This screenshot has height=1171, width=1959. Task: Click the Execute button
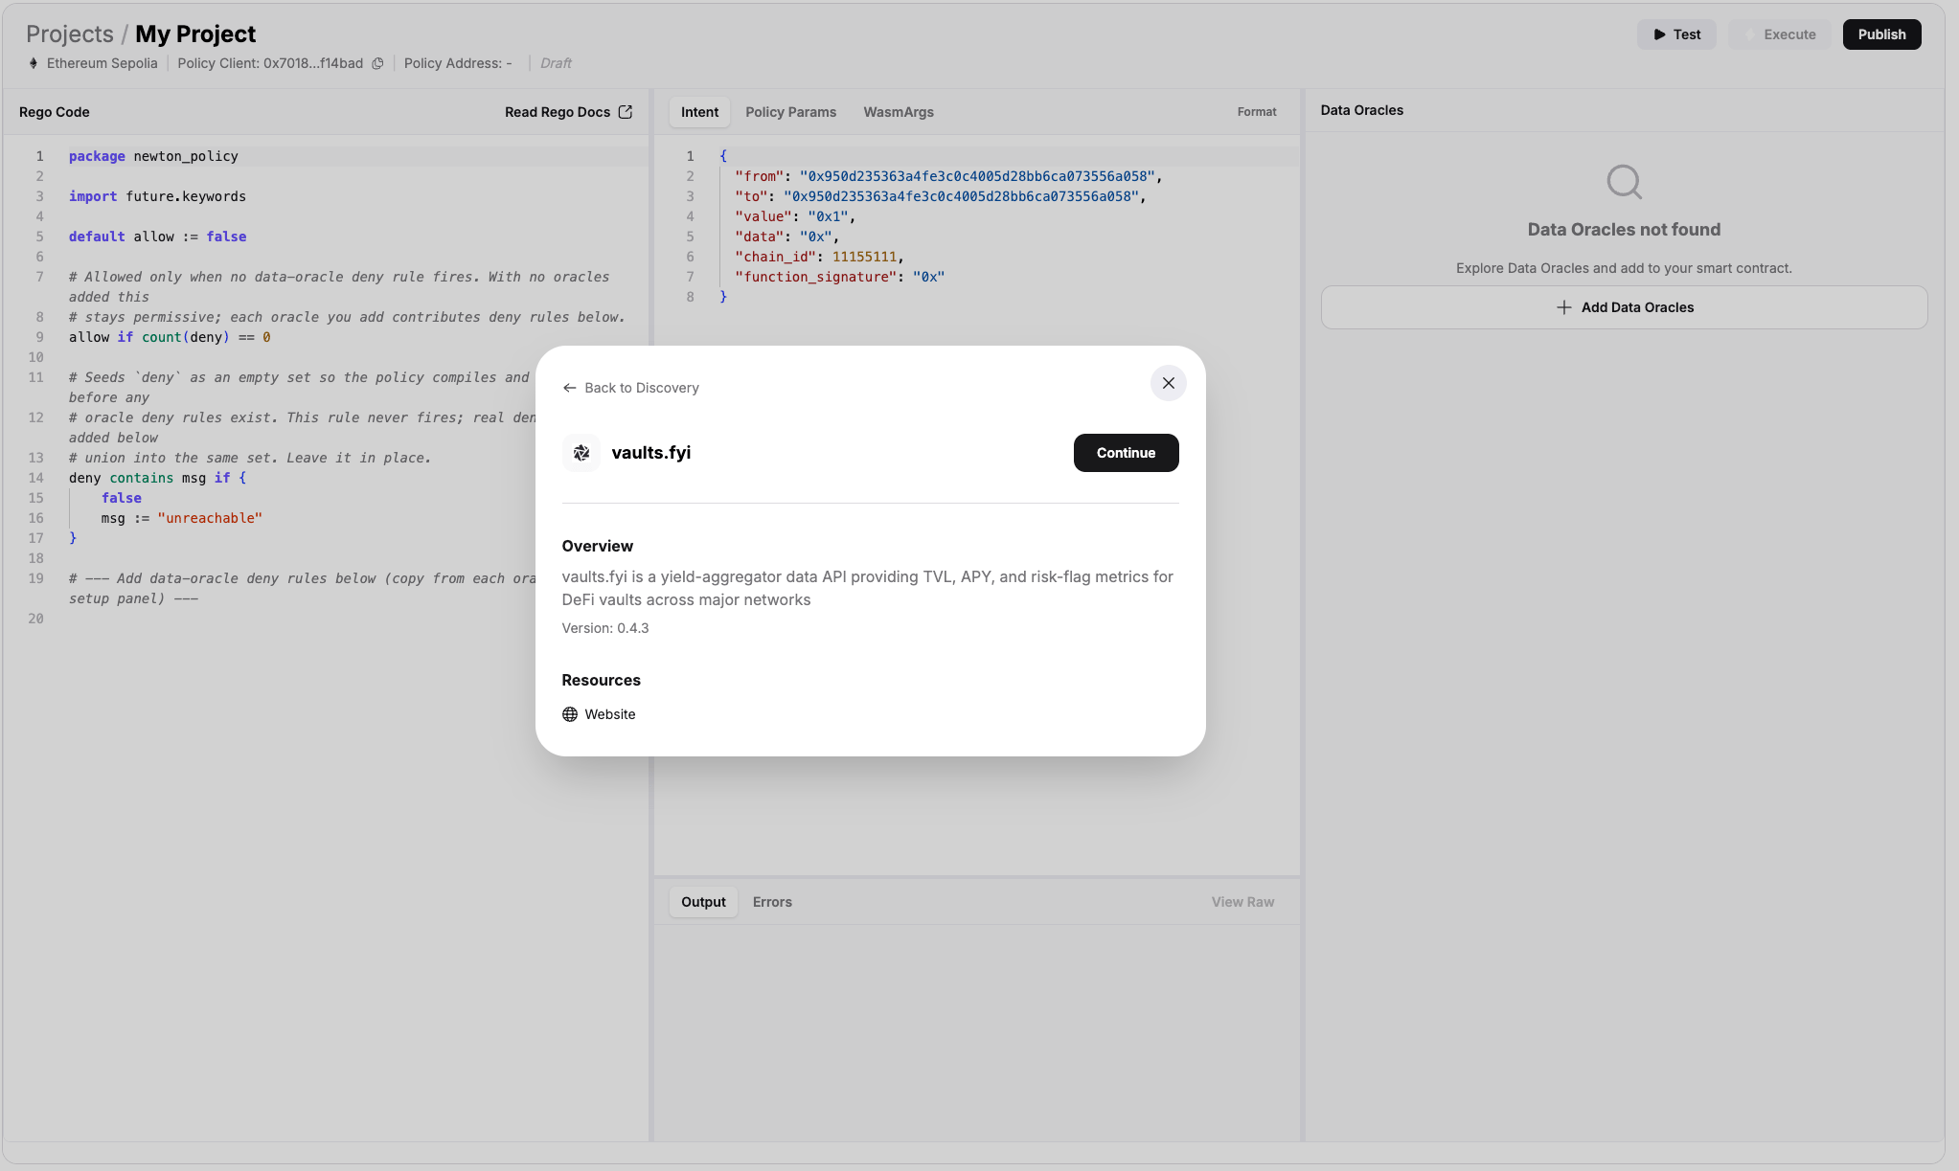[x=1779, y=34]
